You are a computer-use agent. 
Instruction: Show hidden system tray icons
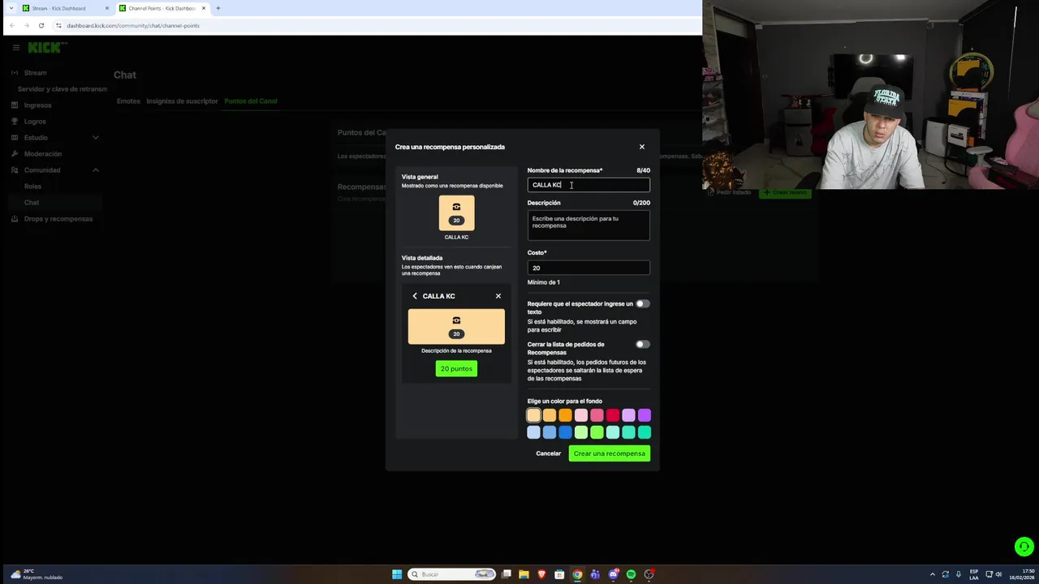[x=932, y=574]
